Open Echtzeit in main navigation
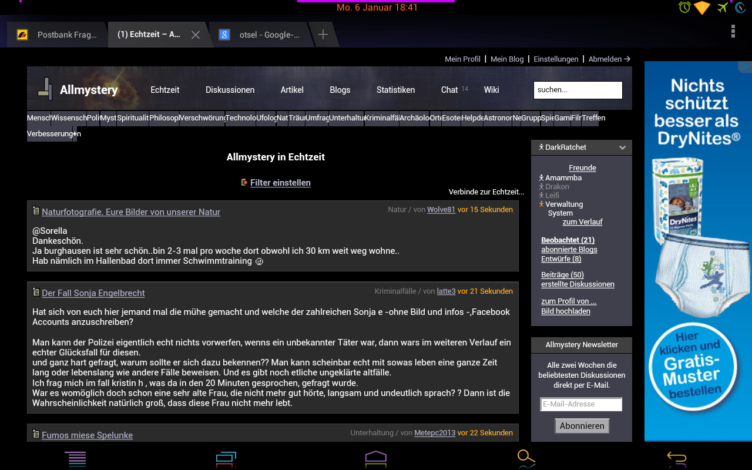The height and width of the screenshot is (470, 752). (x=164, y=90)
